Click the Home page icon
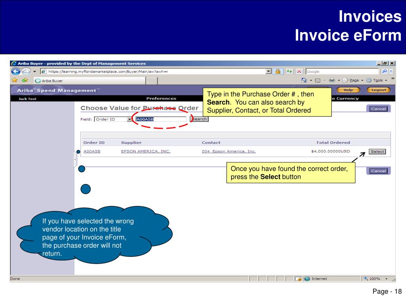Screen dimensions: 406x304 pos(304,80)
